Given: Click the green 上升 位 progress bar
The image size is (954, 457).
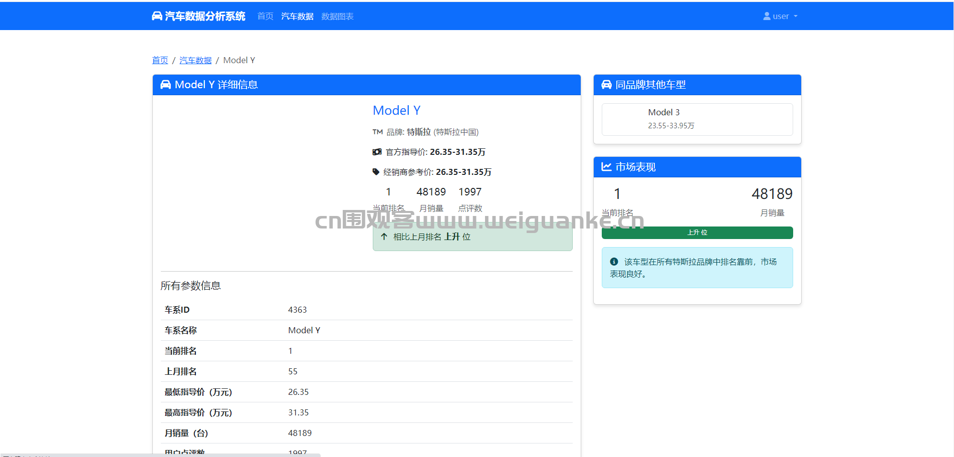Looking at the screenshot, I should point(697,233).
